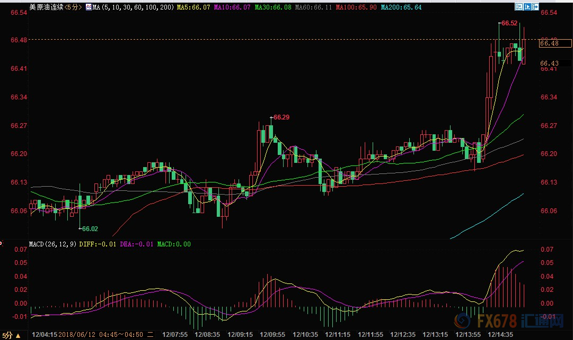Click the blue exit-arrow icon at top right
Viewport: 573px width, 340px height.
coord(535,7)
